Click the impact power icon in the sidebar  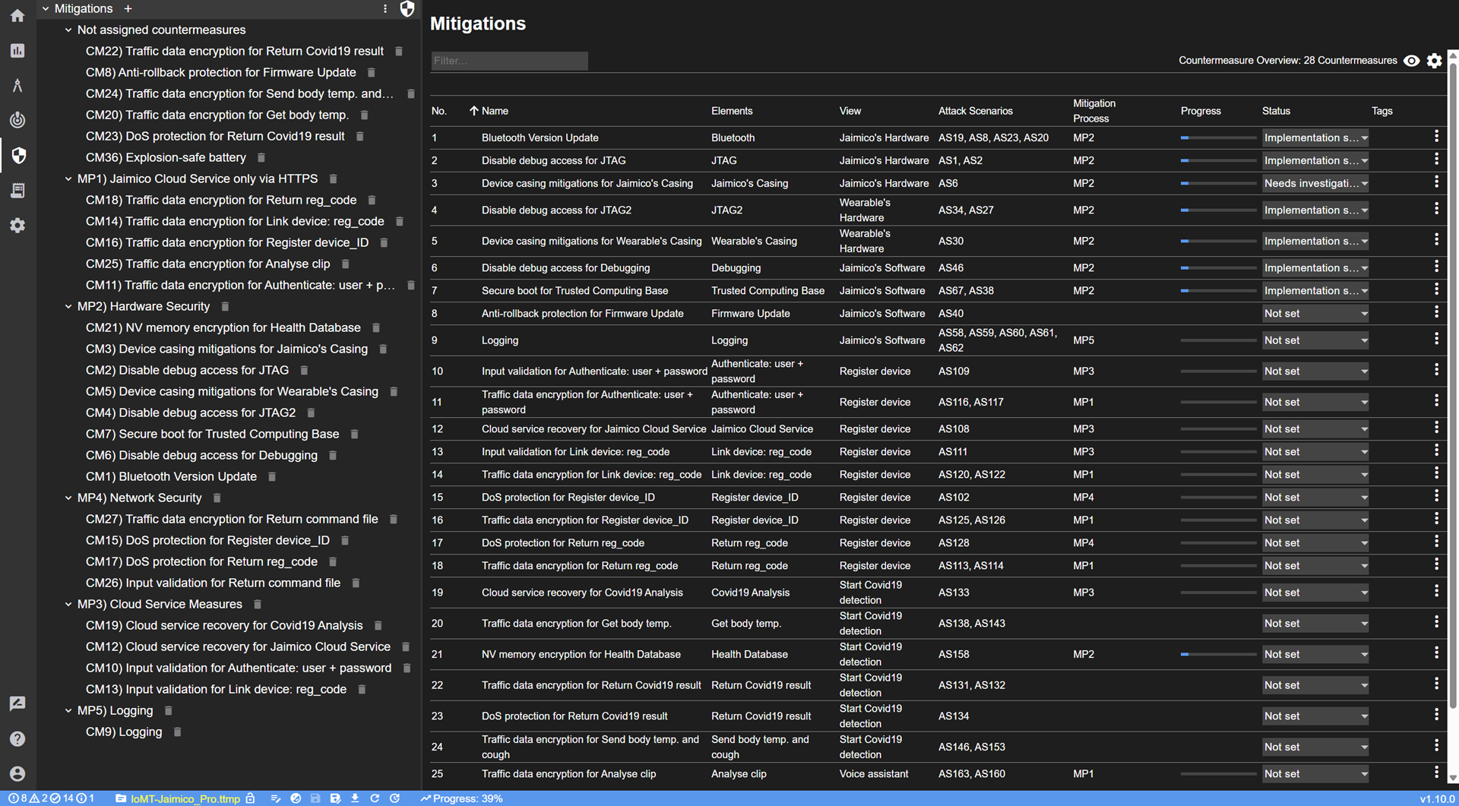tap(17, 120)
